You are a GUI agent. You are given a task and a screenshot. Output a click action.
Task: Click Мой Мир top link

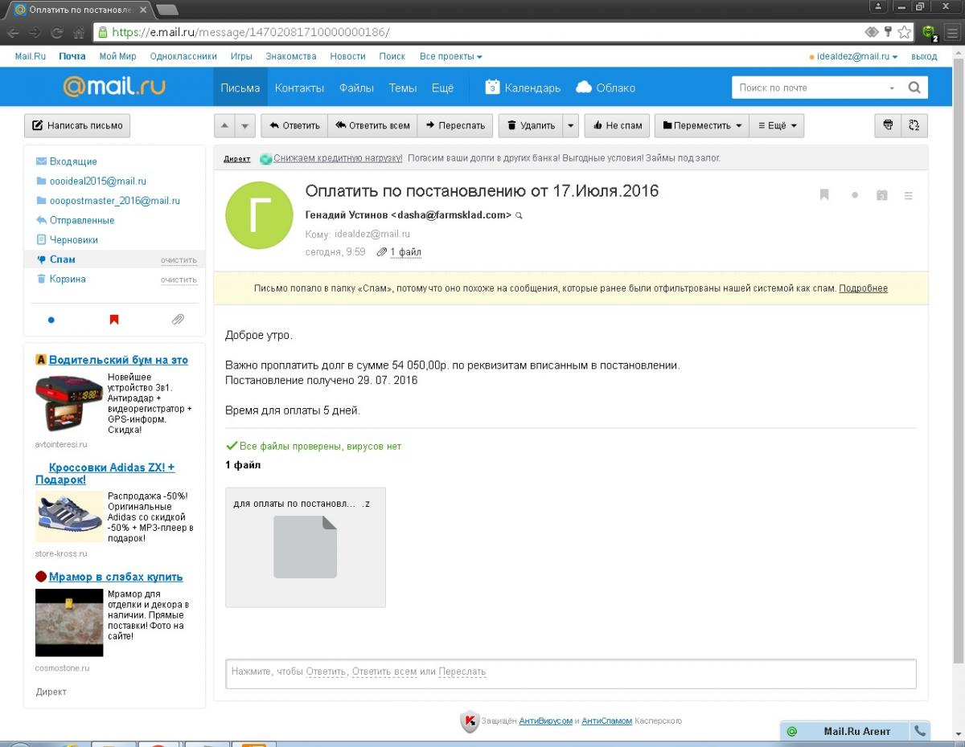[x=117, y=56]
